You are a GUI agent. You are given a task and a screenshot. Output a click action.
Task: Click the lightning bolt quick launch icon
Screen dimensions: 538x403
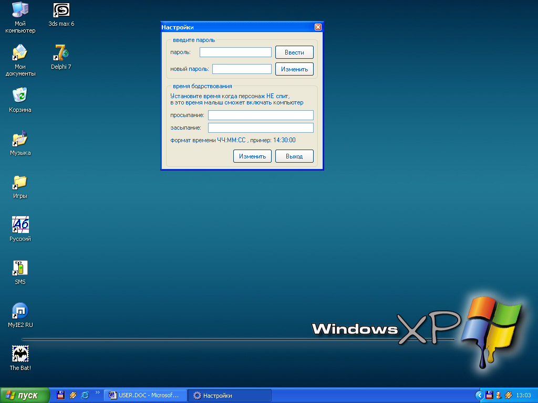[73, 395]
